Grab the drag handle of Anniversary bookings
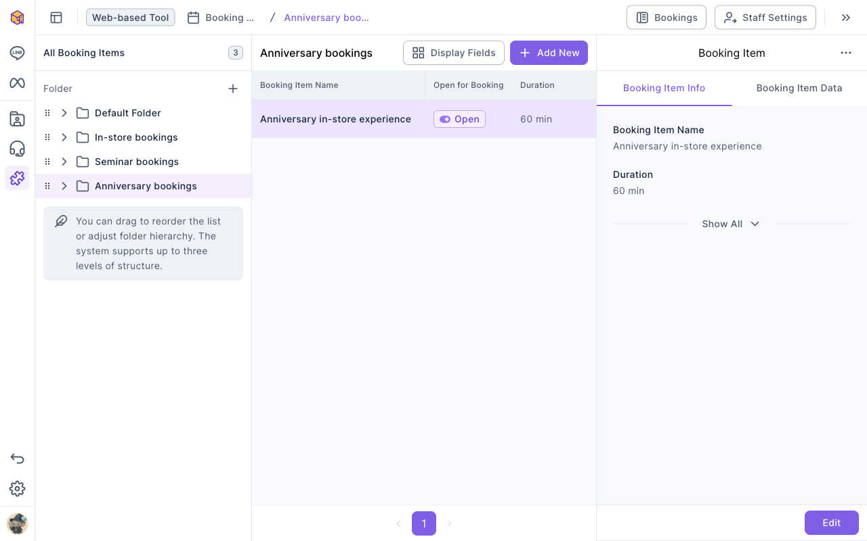The width and height of the screenshot is (867, 541). pyautogui.click(x=47, y=186)
